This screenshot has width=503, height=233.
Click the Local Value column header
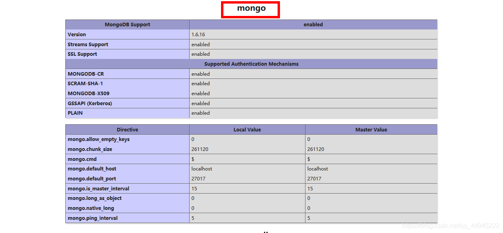point(247,130)
